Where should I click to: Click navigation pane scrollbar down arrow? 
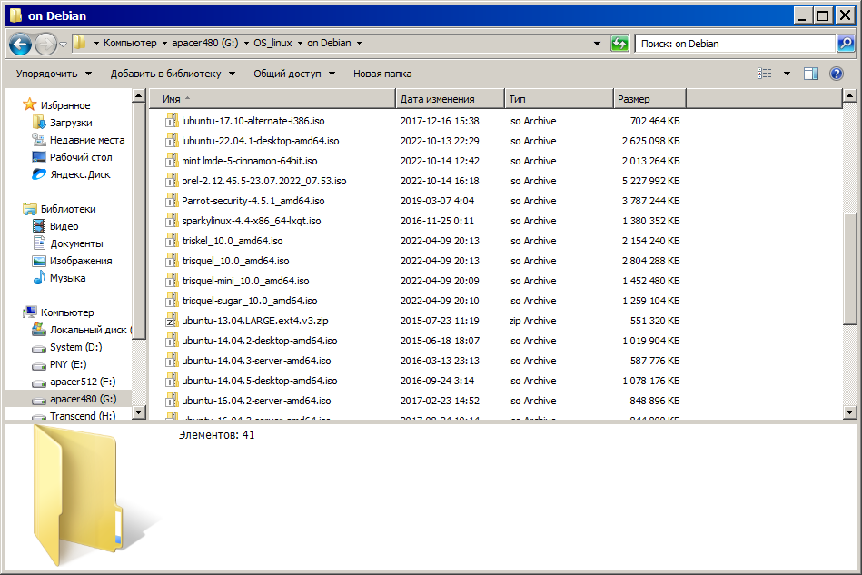[139, 411]
